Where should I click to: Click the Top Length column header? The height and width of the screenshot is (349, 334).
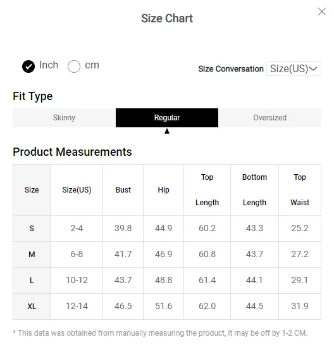click(x=207, y=190)
